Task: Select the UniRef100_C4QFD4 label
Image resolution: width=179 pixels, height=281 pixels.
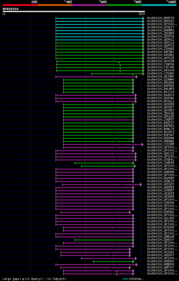Action: [x=161, y=163]
